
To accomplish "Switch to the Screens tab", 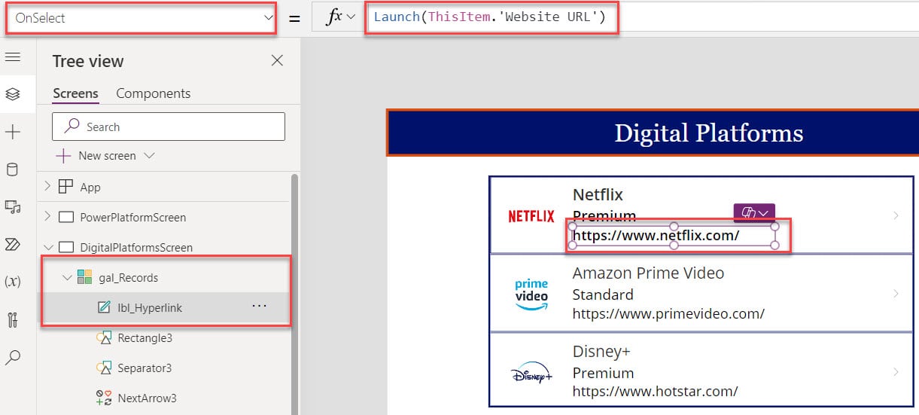I will pyautogui.click(x=75, y=93).
